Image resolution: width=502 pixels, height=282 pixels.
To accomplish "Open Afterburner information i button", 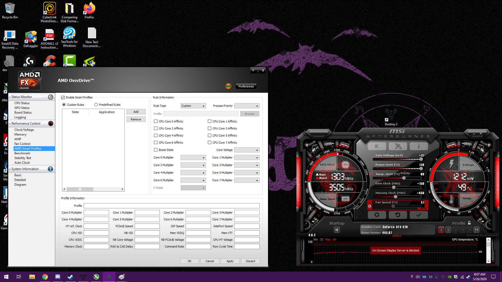I will point(419,146).
